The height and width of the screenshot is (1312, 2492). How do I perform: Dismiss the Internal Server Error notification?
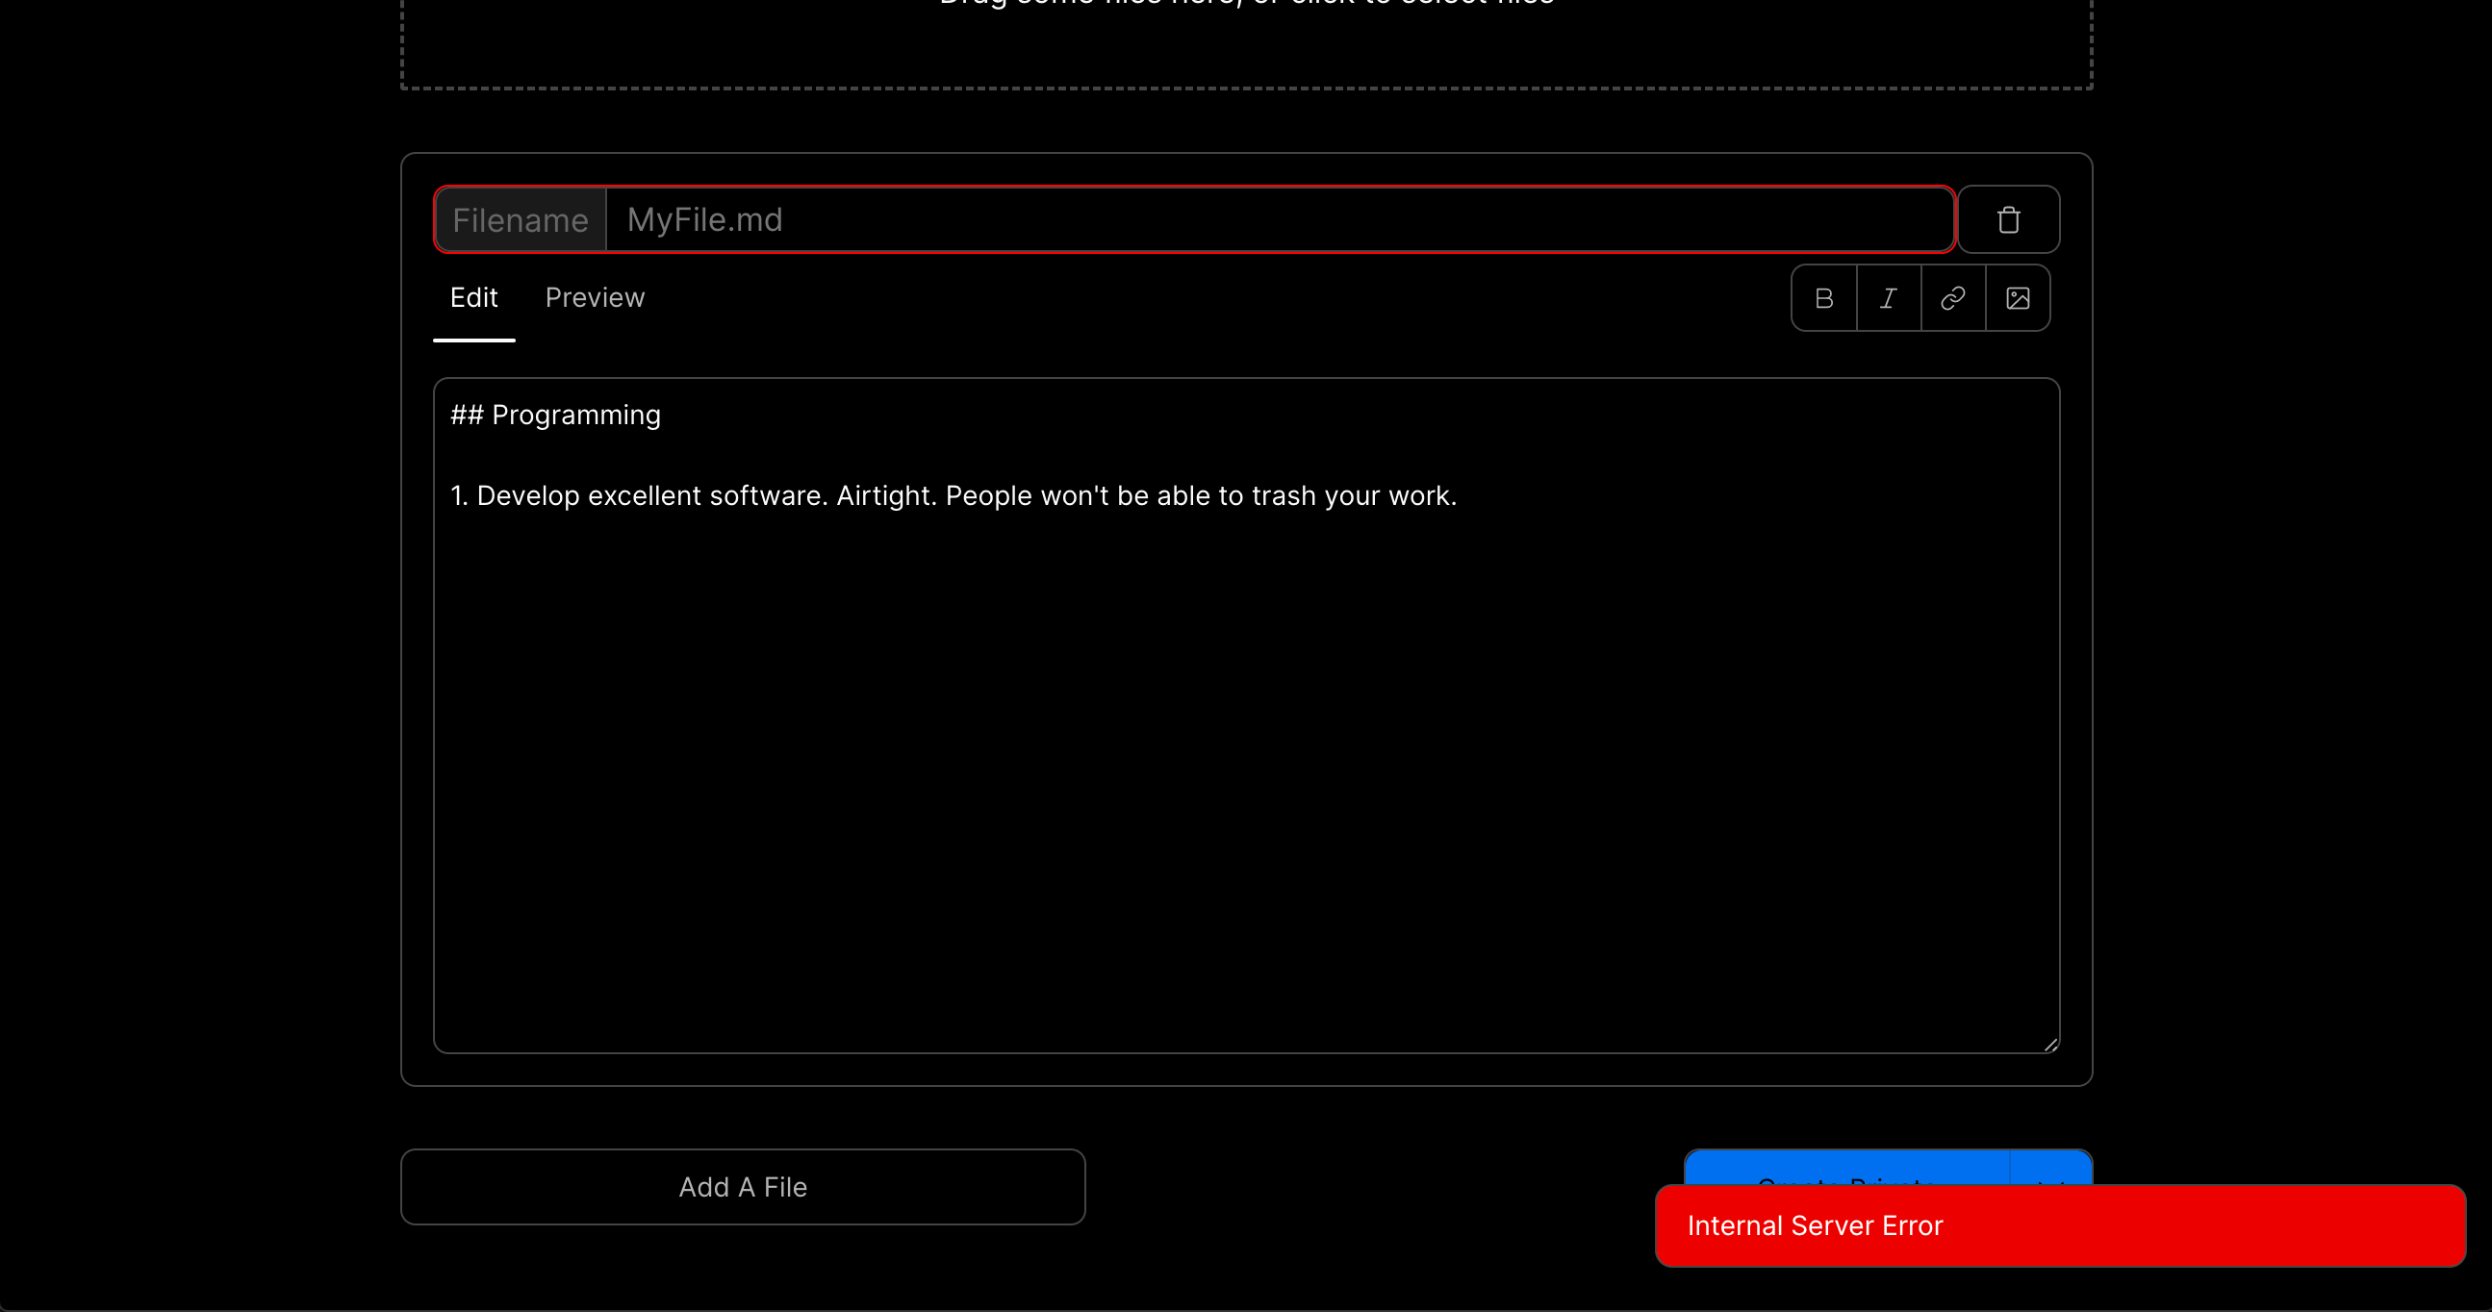2059,1225
